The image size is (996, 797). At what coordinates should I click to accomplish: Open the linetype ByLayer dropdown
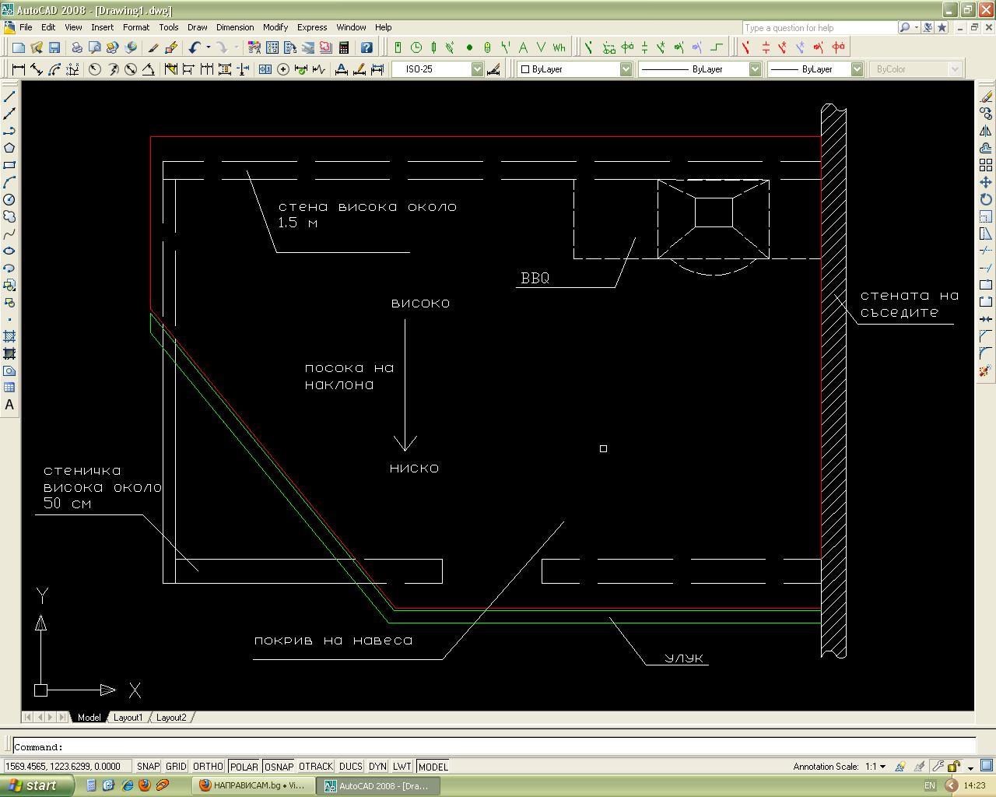point(754,69)
